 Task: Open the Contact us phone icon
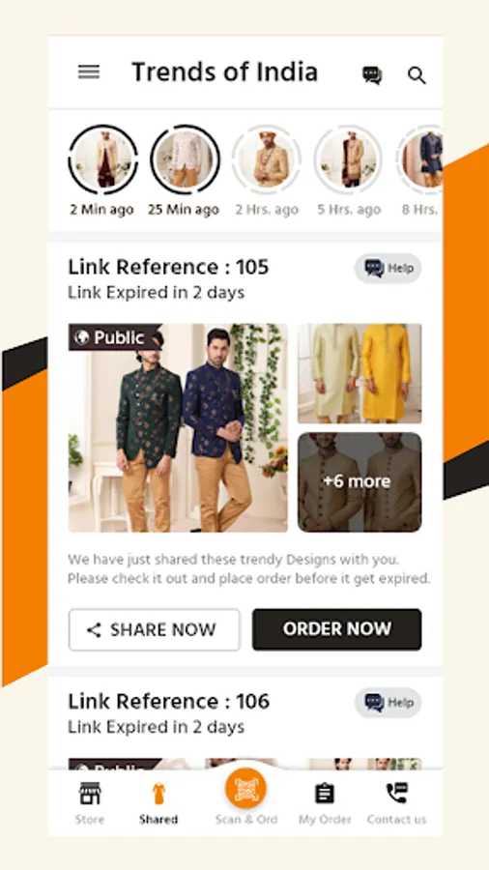(397, 794)
